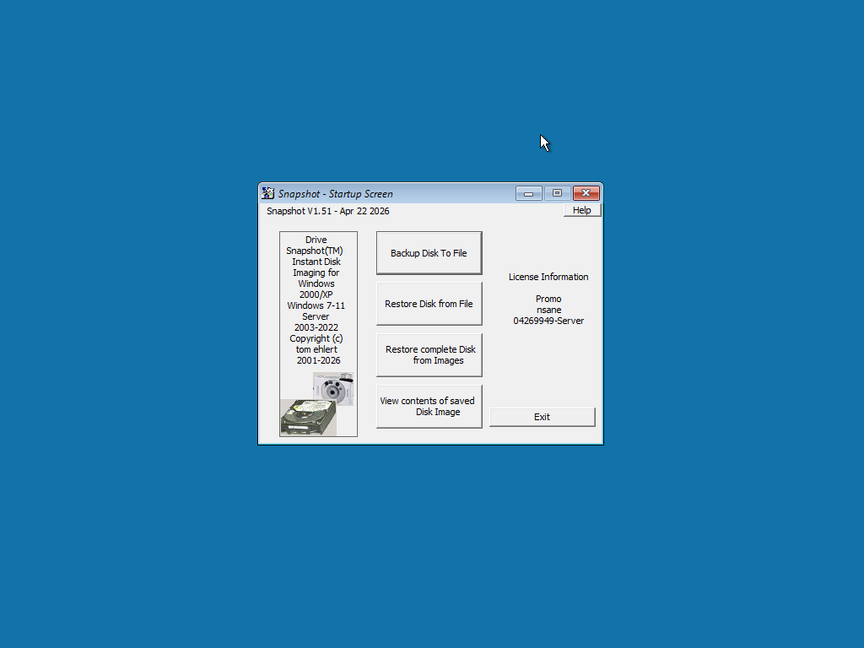864x648 pixels.
Task: Choose Restore complete Disk from Images
Action: 429,355
